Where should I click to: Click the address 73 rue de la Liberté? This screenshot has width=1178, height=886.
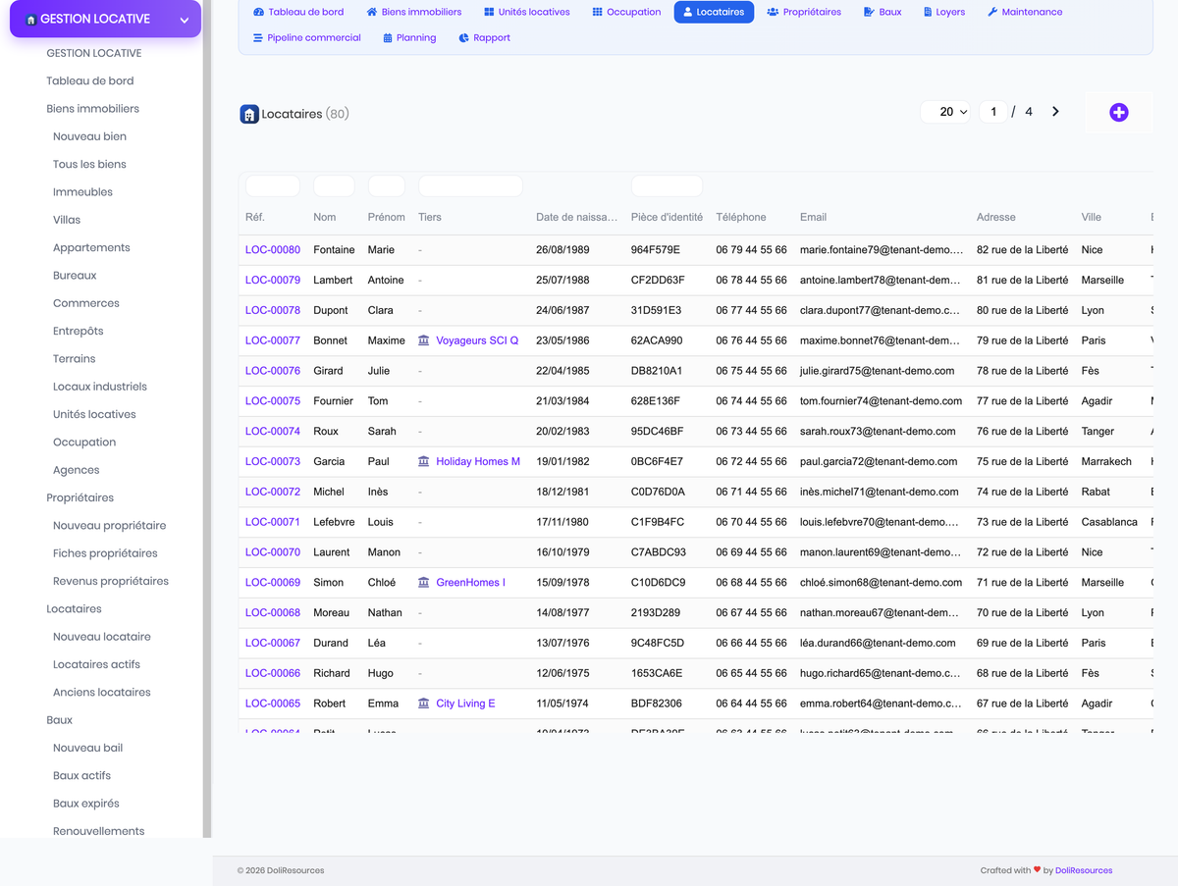(x=1022, y=522)
